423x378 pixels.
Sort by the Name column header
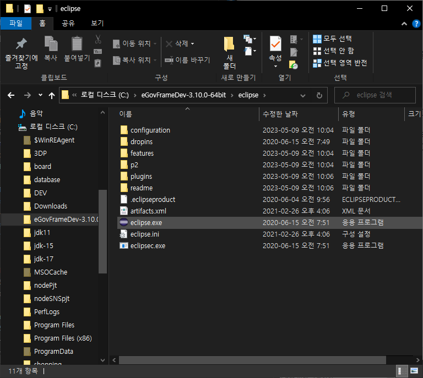click(188, 114)
